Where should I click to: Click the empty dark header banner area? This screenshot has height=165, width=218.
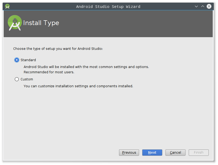click(136, 24)
